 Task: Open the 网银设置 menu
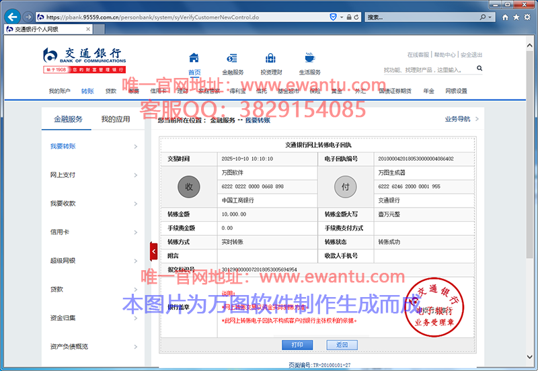point(456,91)
